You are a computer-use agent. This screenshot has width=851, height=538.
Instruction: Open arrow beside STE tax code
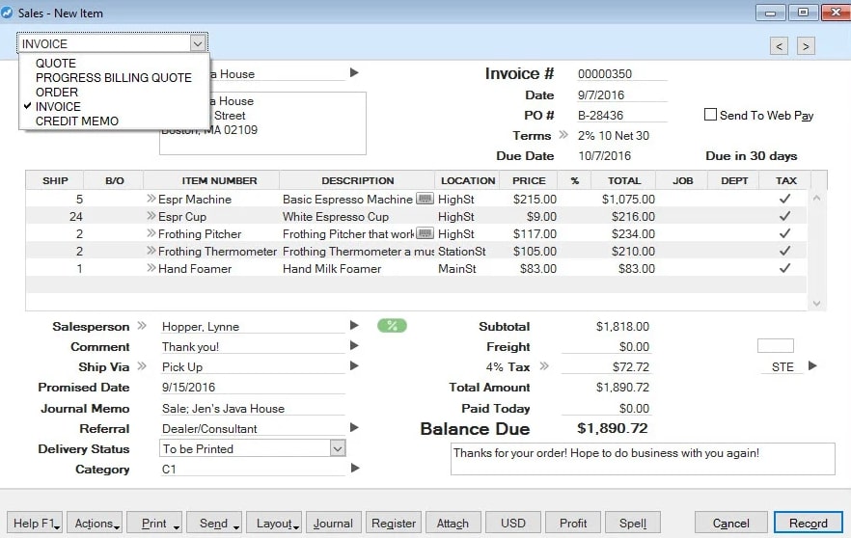(812, 365)
